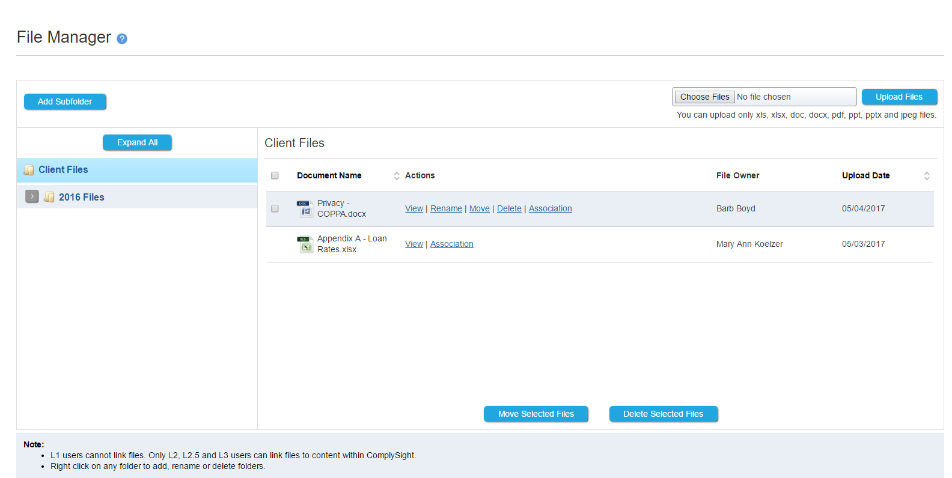The height and width of the screenshot is (478, 952).
Task: Click the Upload Files button
Action: tap(899, 97)
